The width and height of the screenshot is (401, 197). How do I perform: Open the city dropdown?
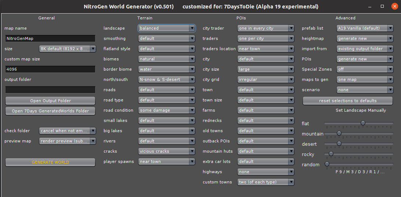tap(266, 59)
